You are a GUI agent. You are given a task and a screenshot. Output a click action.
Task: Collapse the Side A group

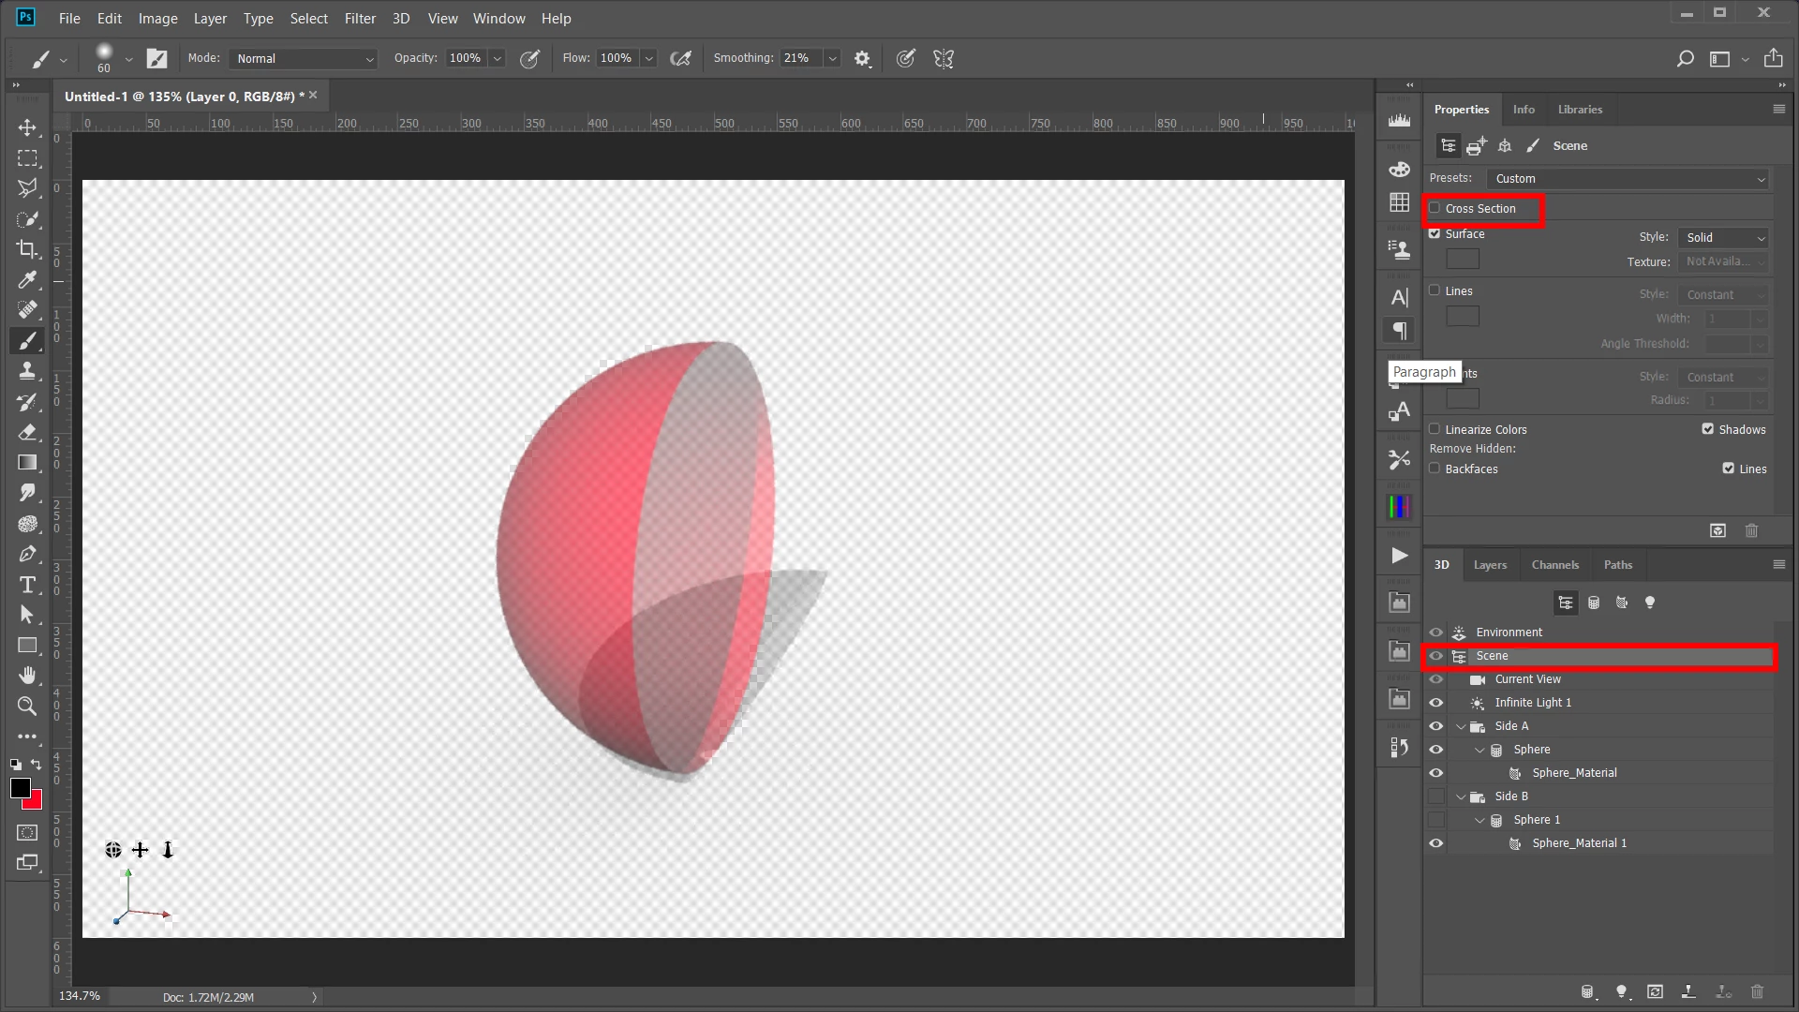click(1461, 726)
